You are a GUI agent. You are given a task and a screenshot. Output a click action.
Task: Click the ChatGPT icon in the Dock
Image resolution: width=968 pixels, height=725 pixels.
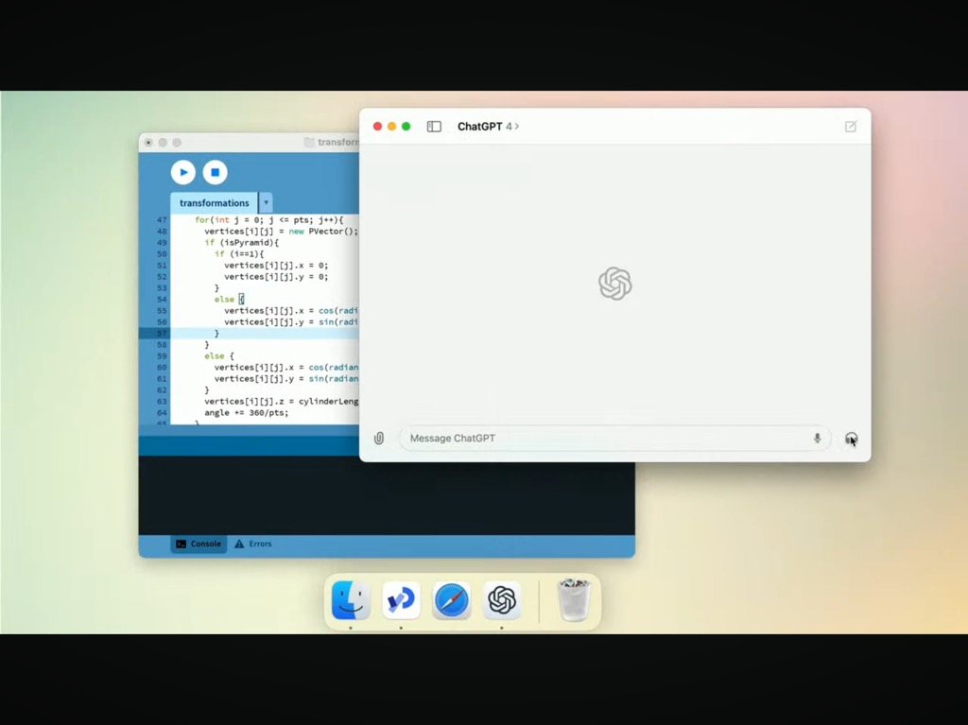[x=502, y=600]
